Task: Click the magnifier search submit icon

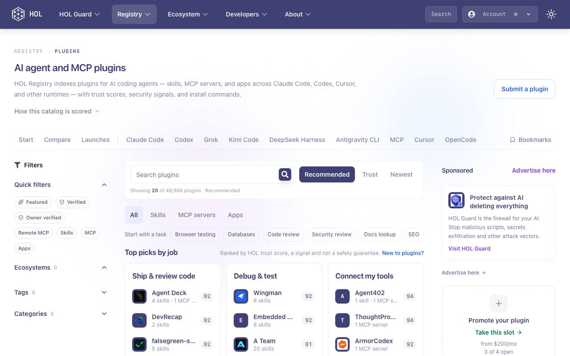Action: [x=285, y=174]
